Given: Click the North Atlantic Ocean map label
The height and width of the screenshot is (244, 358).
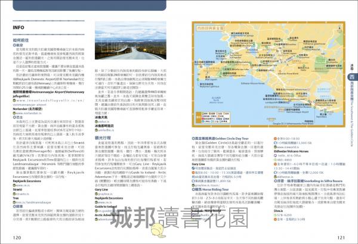Looking at the screenshot, I should pos(216,100).
